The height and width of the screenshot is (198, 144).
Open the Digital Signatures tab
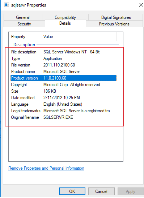click(116, 17)
